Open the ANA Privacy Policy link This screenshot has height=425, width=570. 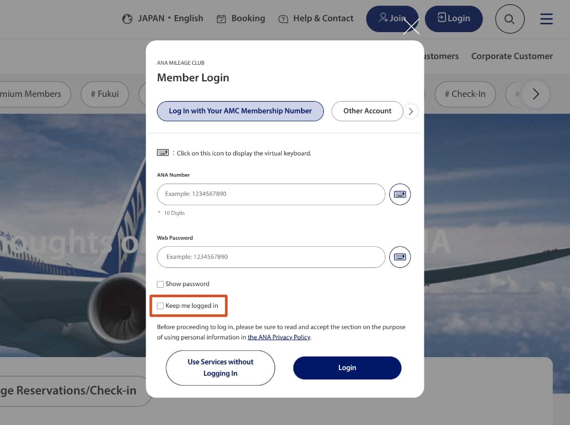coord(279,337)
